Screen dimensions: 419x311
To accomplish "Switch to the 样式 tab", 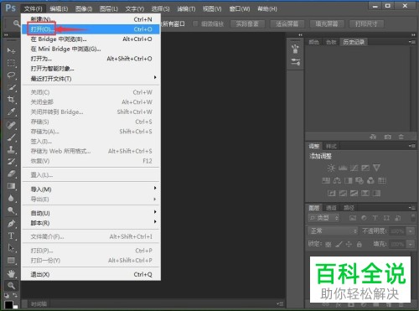I will [331, 146].
